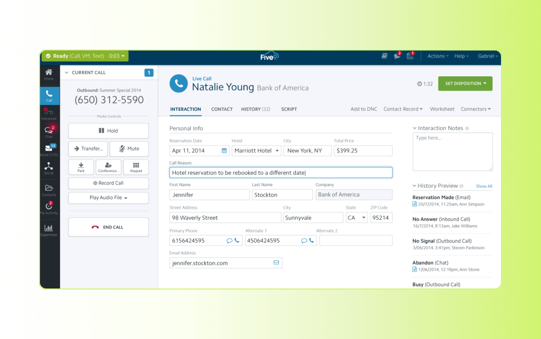Switch to the Script tab
541x339 pixels.
click(x=289, y=109)
